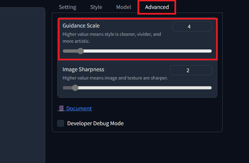Open the Style tab
The width and height of the screenshot is (249, 163).
pos(96,7)
